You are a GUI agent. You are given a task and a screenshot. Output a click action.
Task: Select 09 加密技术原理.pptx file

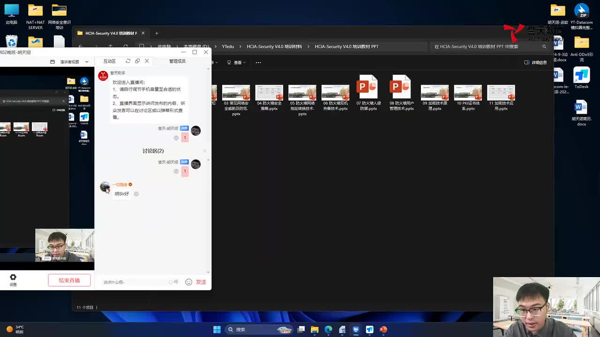click(x=435, y=97)
